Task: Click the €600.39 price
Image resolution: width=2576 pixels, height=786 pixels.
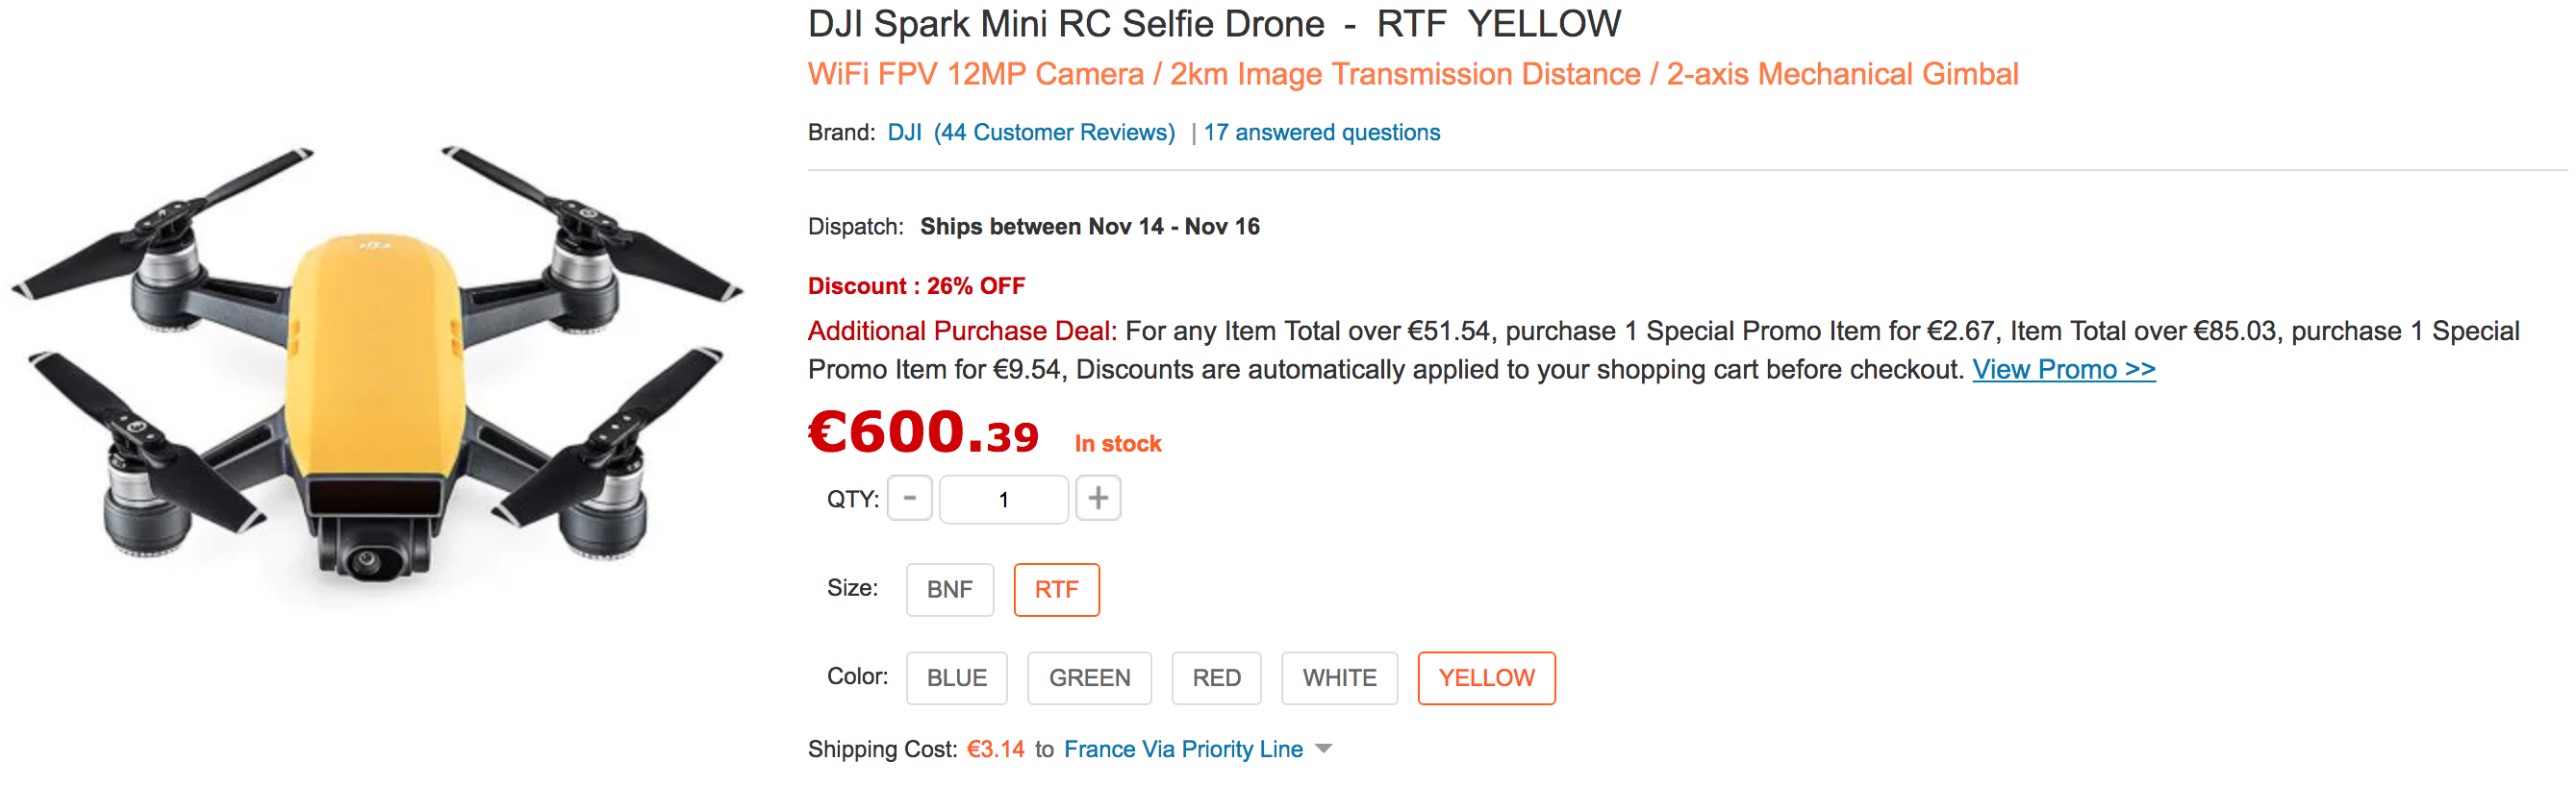Action: click(x=923, y=433)
